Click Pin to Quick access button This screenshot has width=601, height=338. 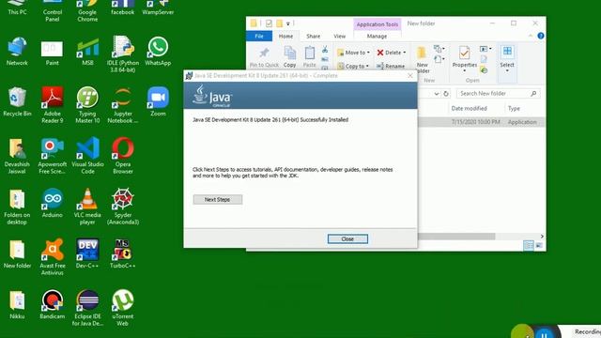point(264,56)
